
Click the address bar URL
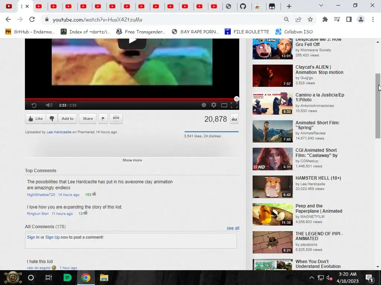click(x=97, y=20)
